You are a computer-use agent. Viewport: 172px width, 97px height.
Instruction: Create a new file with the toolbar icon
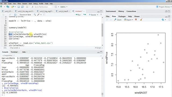click(x=1, y=7)
